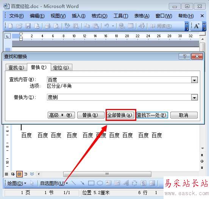Click the 替换为 input field containing 度娘
This screenshot has width=209, height=199.
tap(119, 97)
